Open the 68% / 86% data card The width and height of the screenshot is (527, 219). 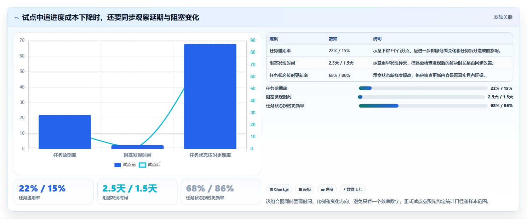coord(221,192)
